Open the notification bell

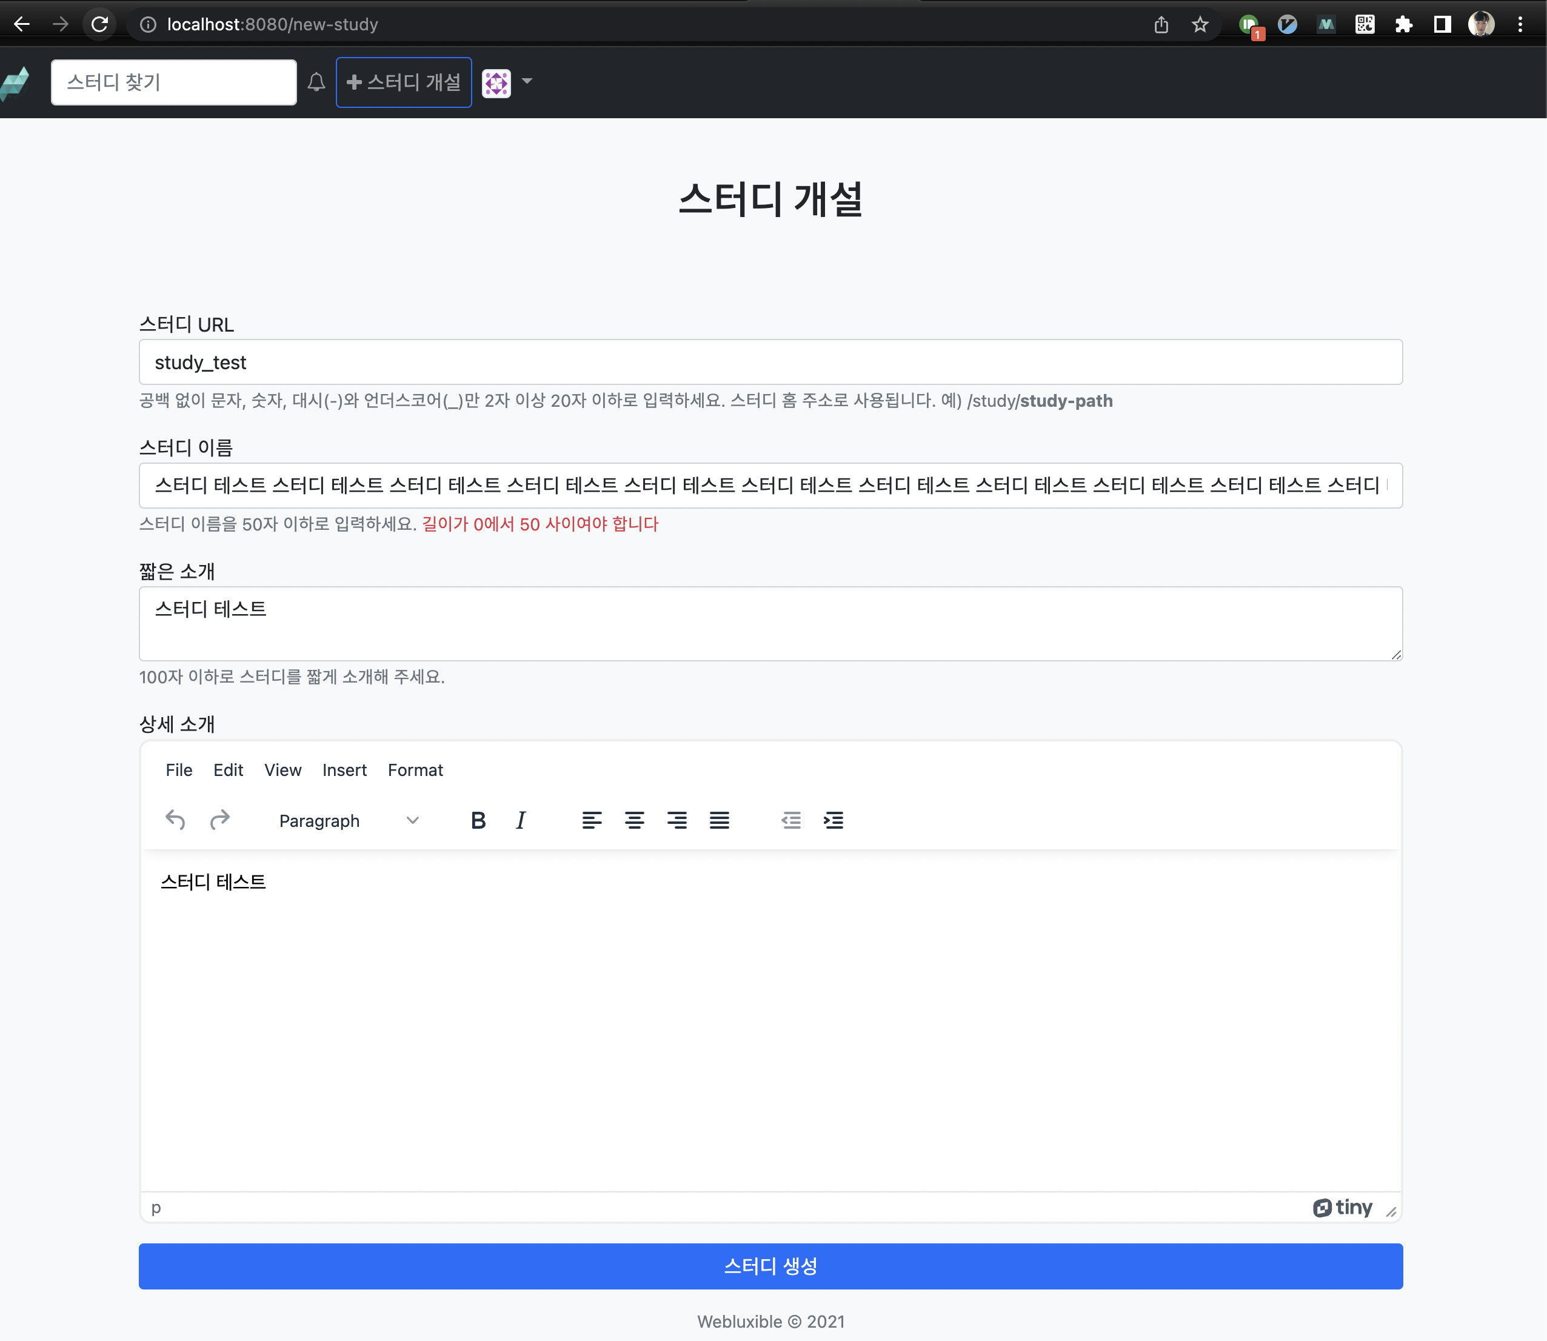point(316,82)
